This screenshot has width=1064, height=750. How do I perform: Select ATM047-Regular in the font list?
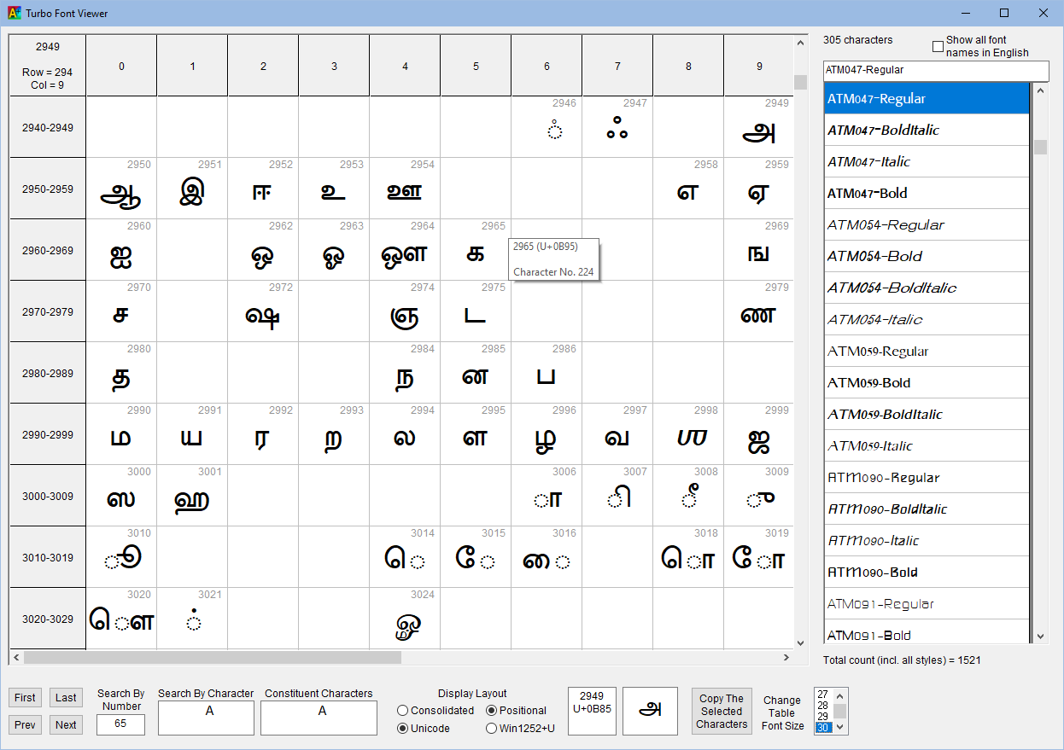click(x=927, y=98)
